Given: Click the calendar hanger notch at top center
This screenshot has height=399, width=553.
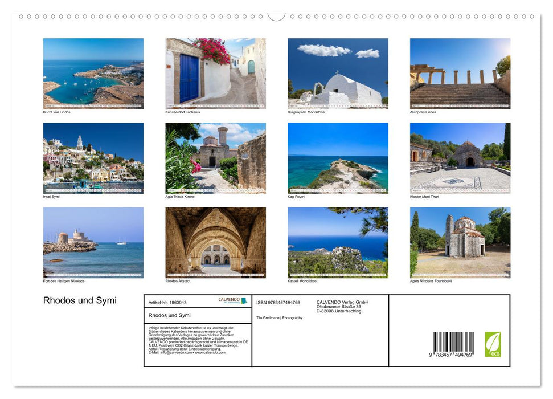Looking at the screenshot, I should [x=276, y=17].
